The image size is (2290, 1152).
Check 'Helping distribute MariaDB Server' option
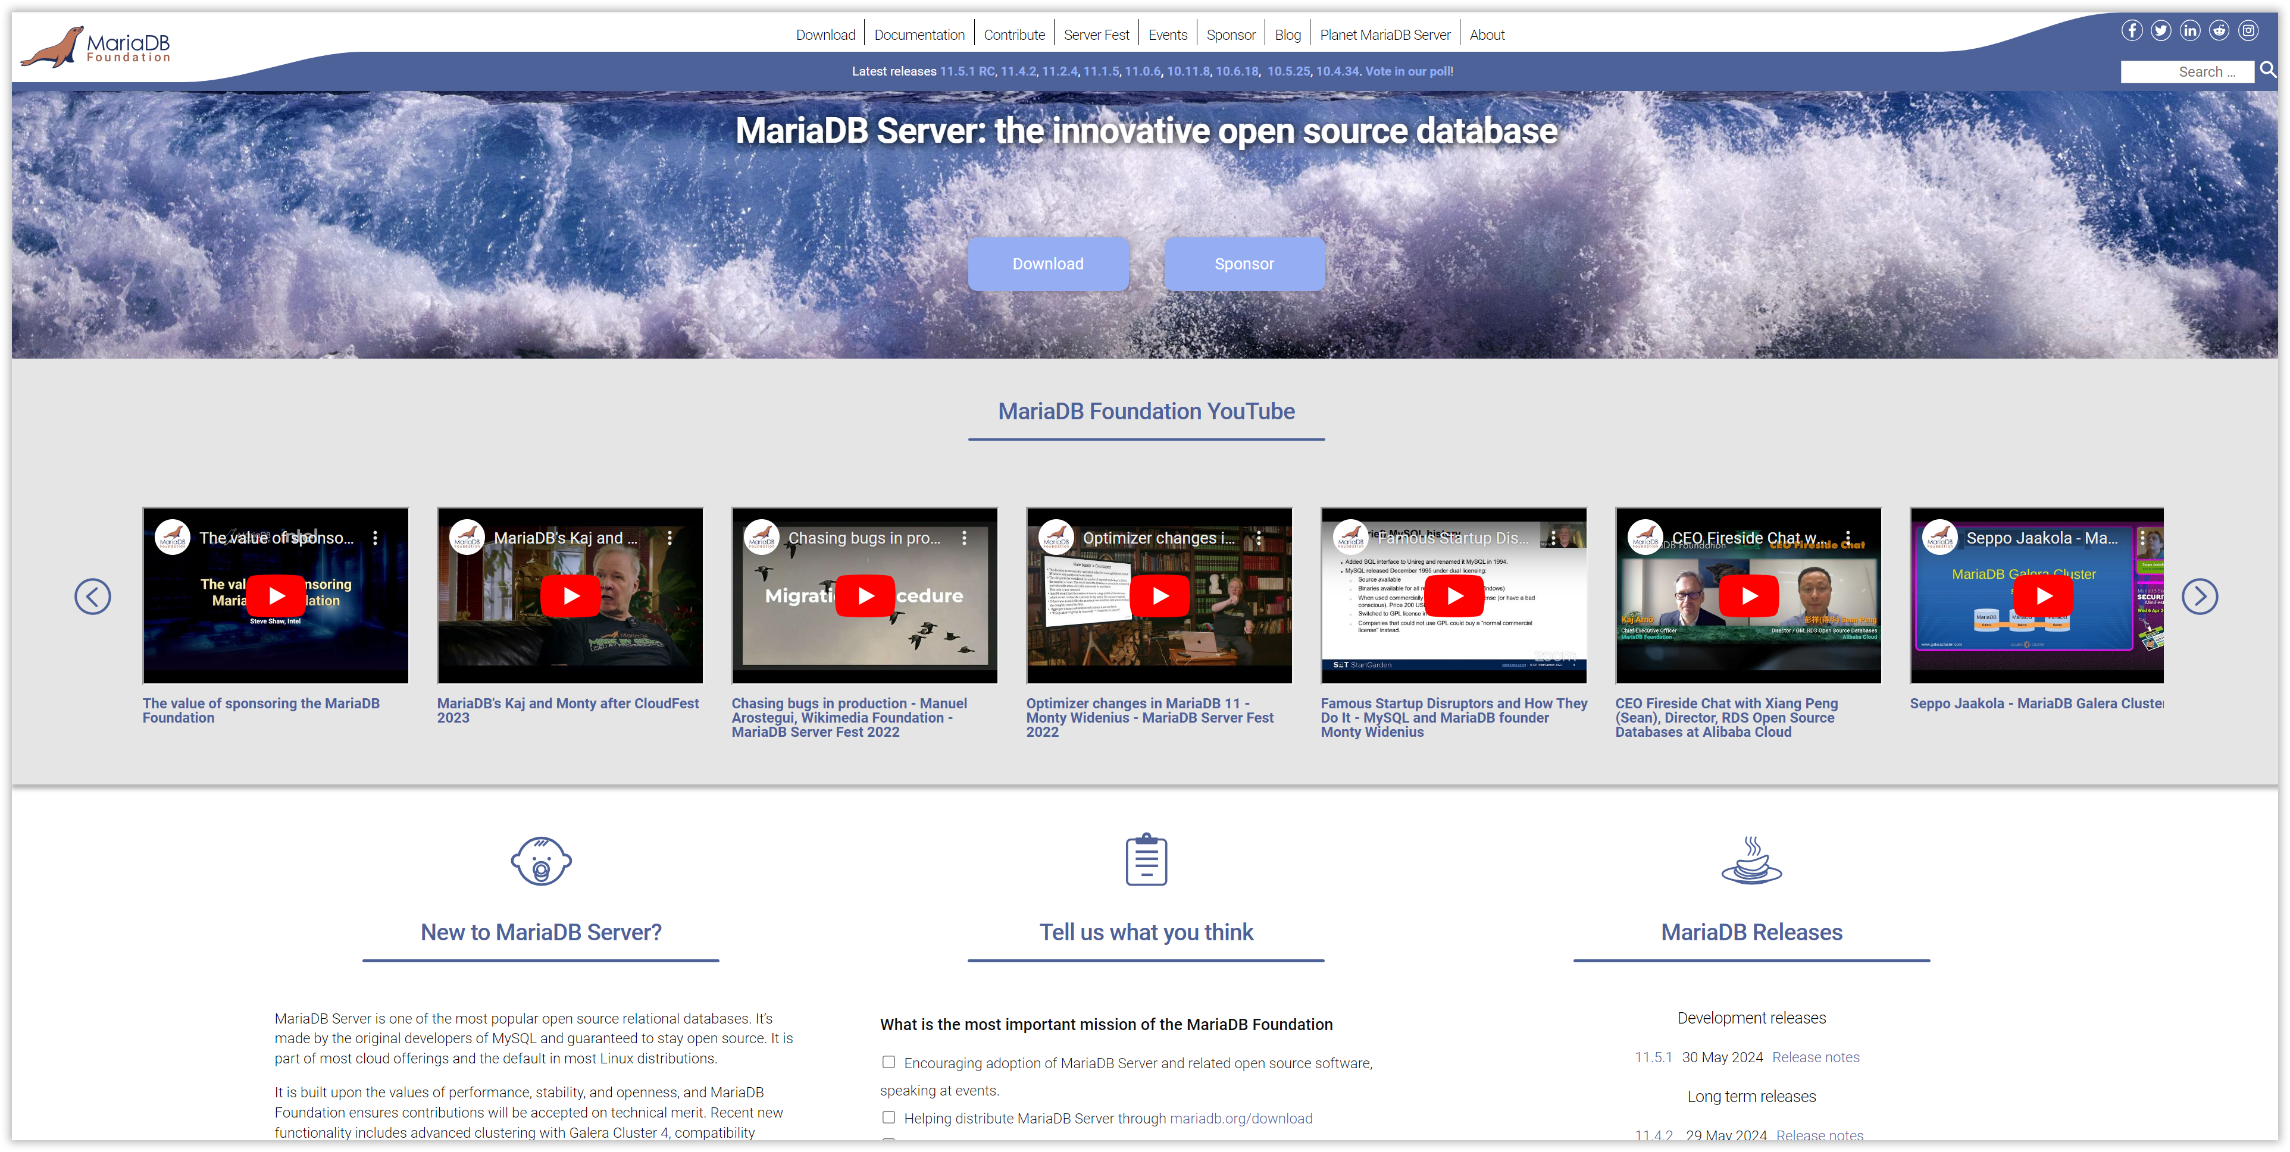(888, 1118)
